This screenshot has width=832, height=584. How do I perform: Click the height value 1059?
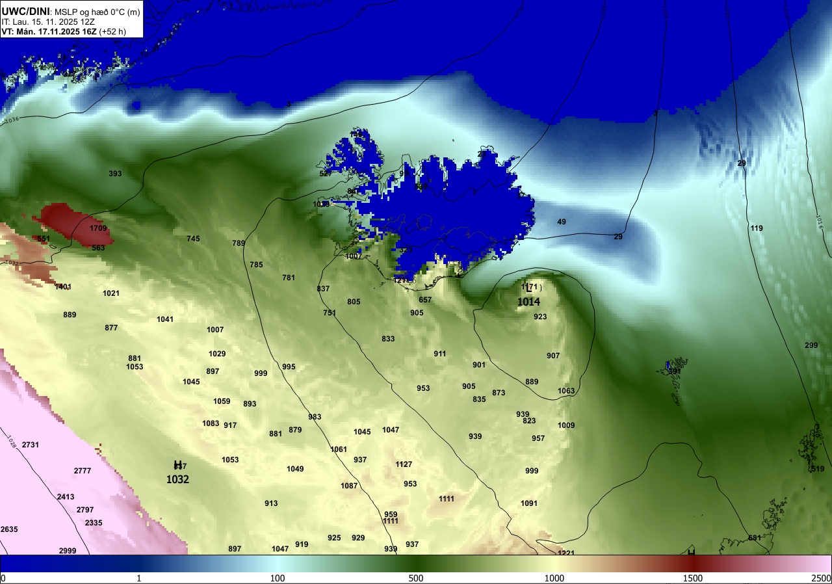tap(222, 401)
